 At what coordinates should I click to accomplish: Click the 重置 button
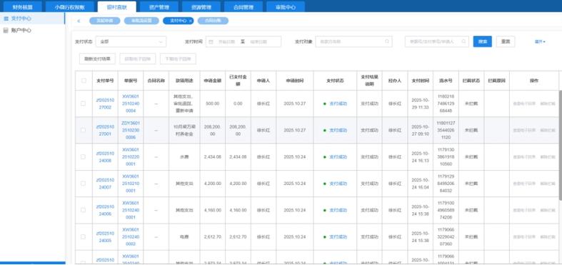click(506, 41)
